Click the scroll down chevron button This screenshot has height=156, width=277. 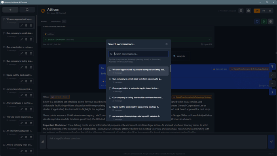click(x=272, y=84)
